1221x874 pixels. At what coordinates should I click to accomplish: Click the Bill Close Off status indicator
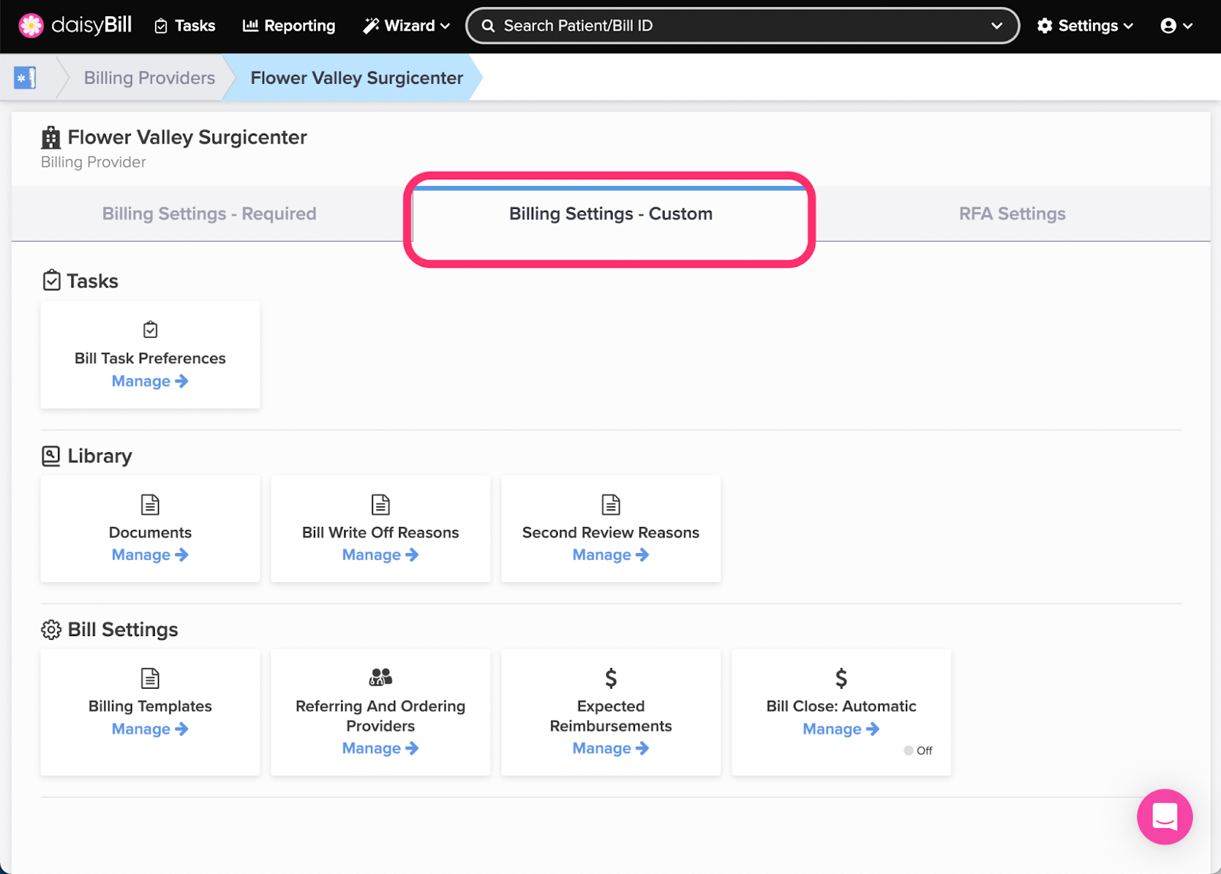[918, 750]
